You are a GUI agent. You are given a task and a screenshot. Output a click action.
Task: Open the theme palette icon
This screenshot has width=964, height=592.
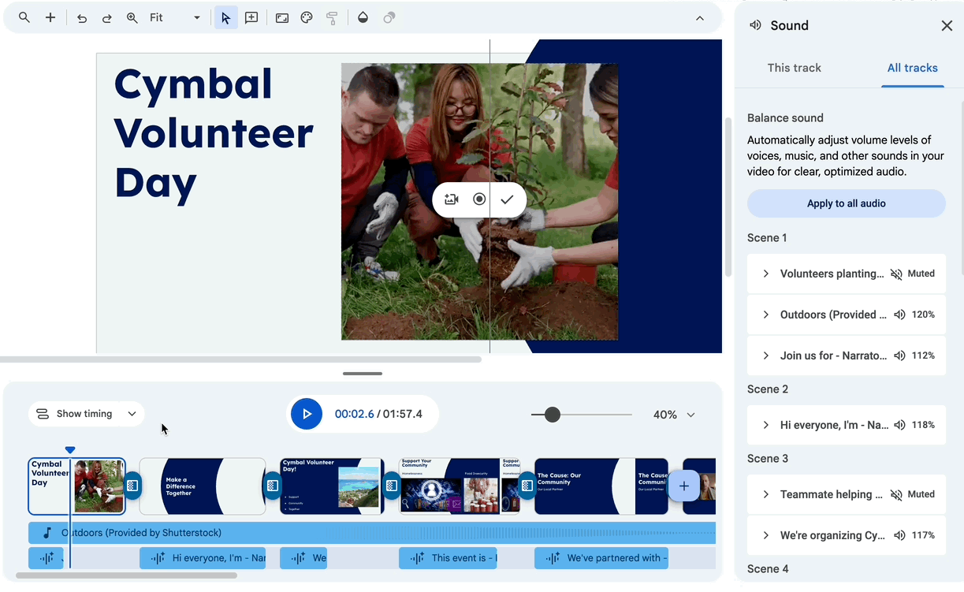[x=307, y=17]
